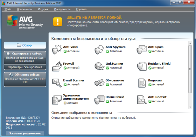Image resolution: width=196 pixels, height=137 pixels.
Task: Open the Лицензия document icon
Action: pyautogui.click(x=142, y=83)
